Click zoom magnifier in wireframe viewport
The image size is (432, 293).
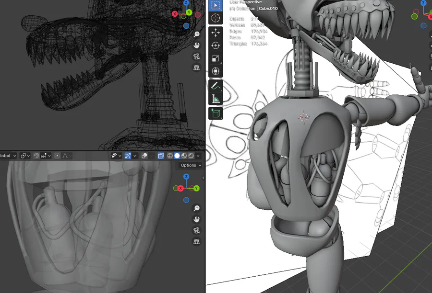pyautogui.click(x=196, y=34)
